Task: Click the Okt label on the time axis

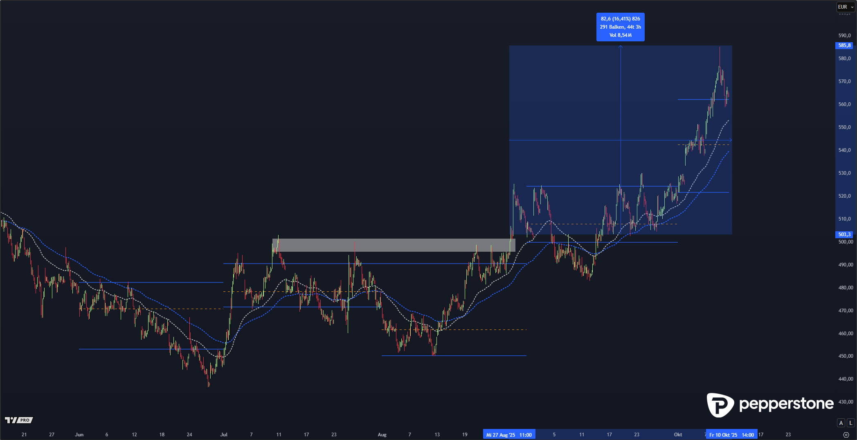Action: click(678, 435)
